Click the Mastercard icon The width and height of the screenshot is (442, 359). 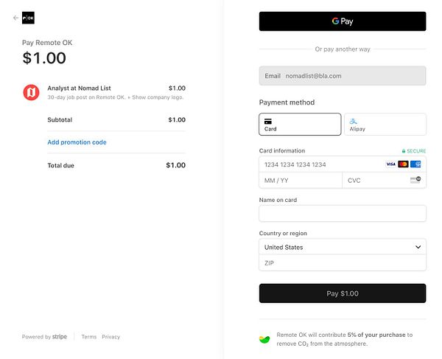(403, 164)
